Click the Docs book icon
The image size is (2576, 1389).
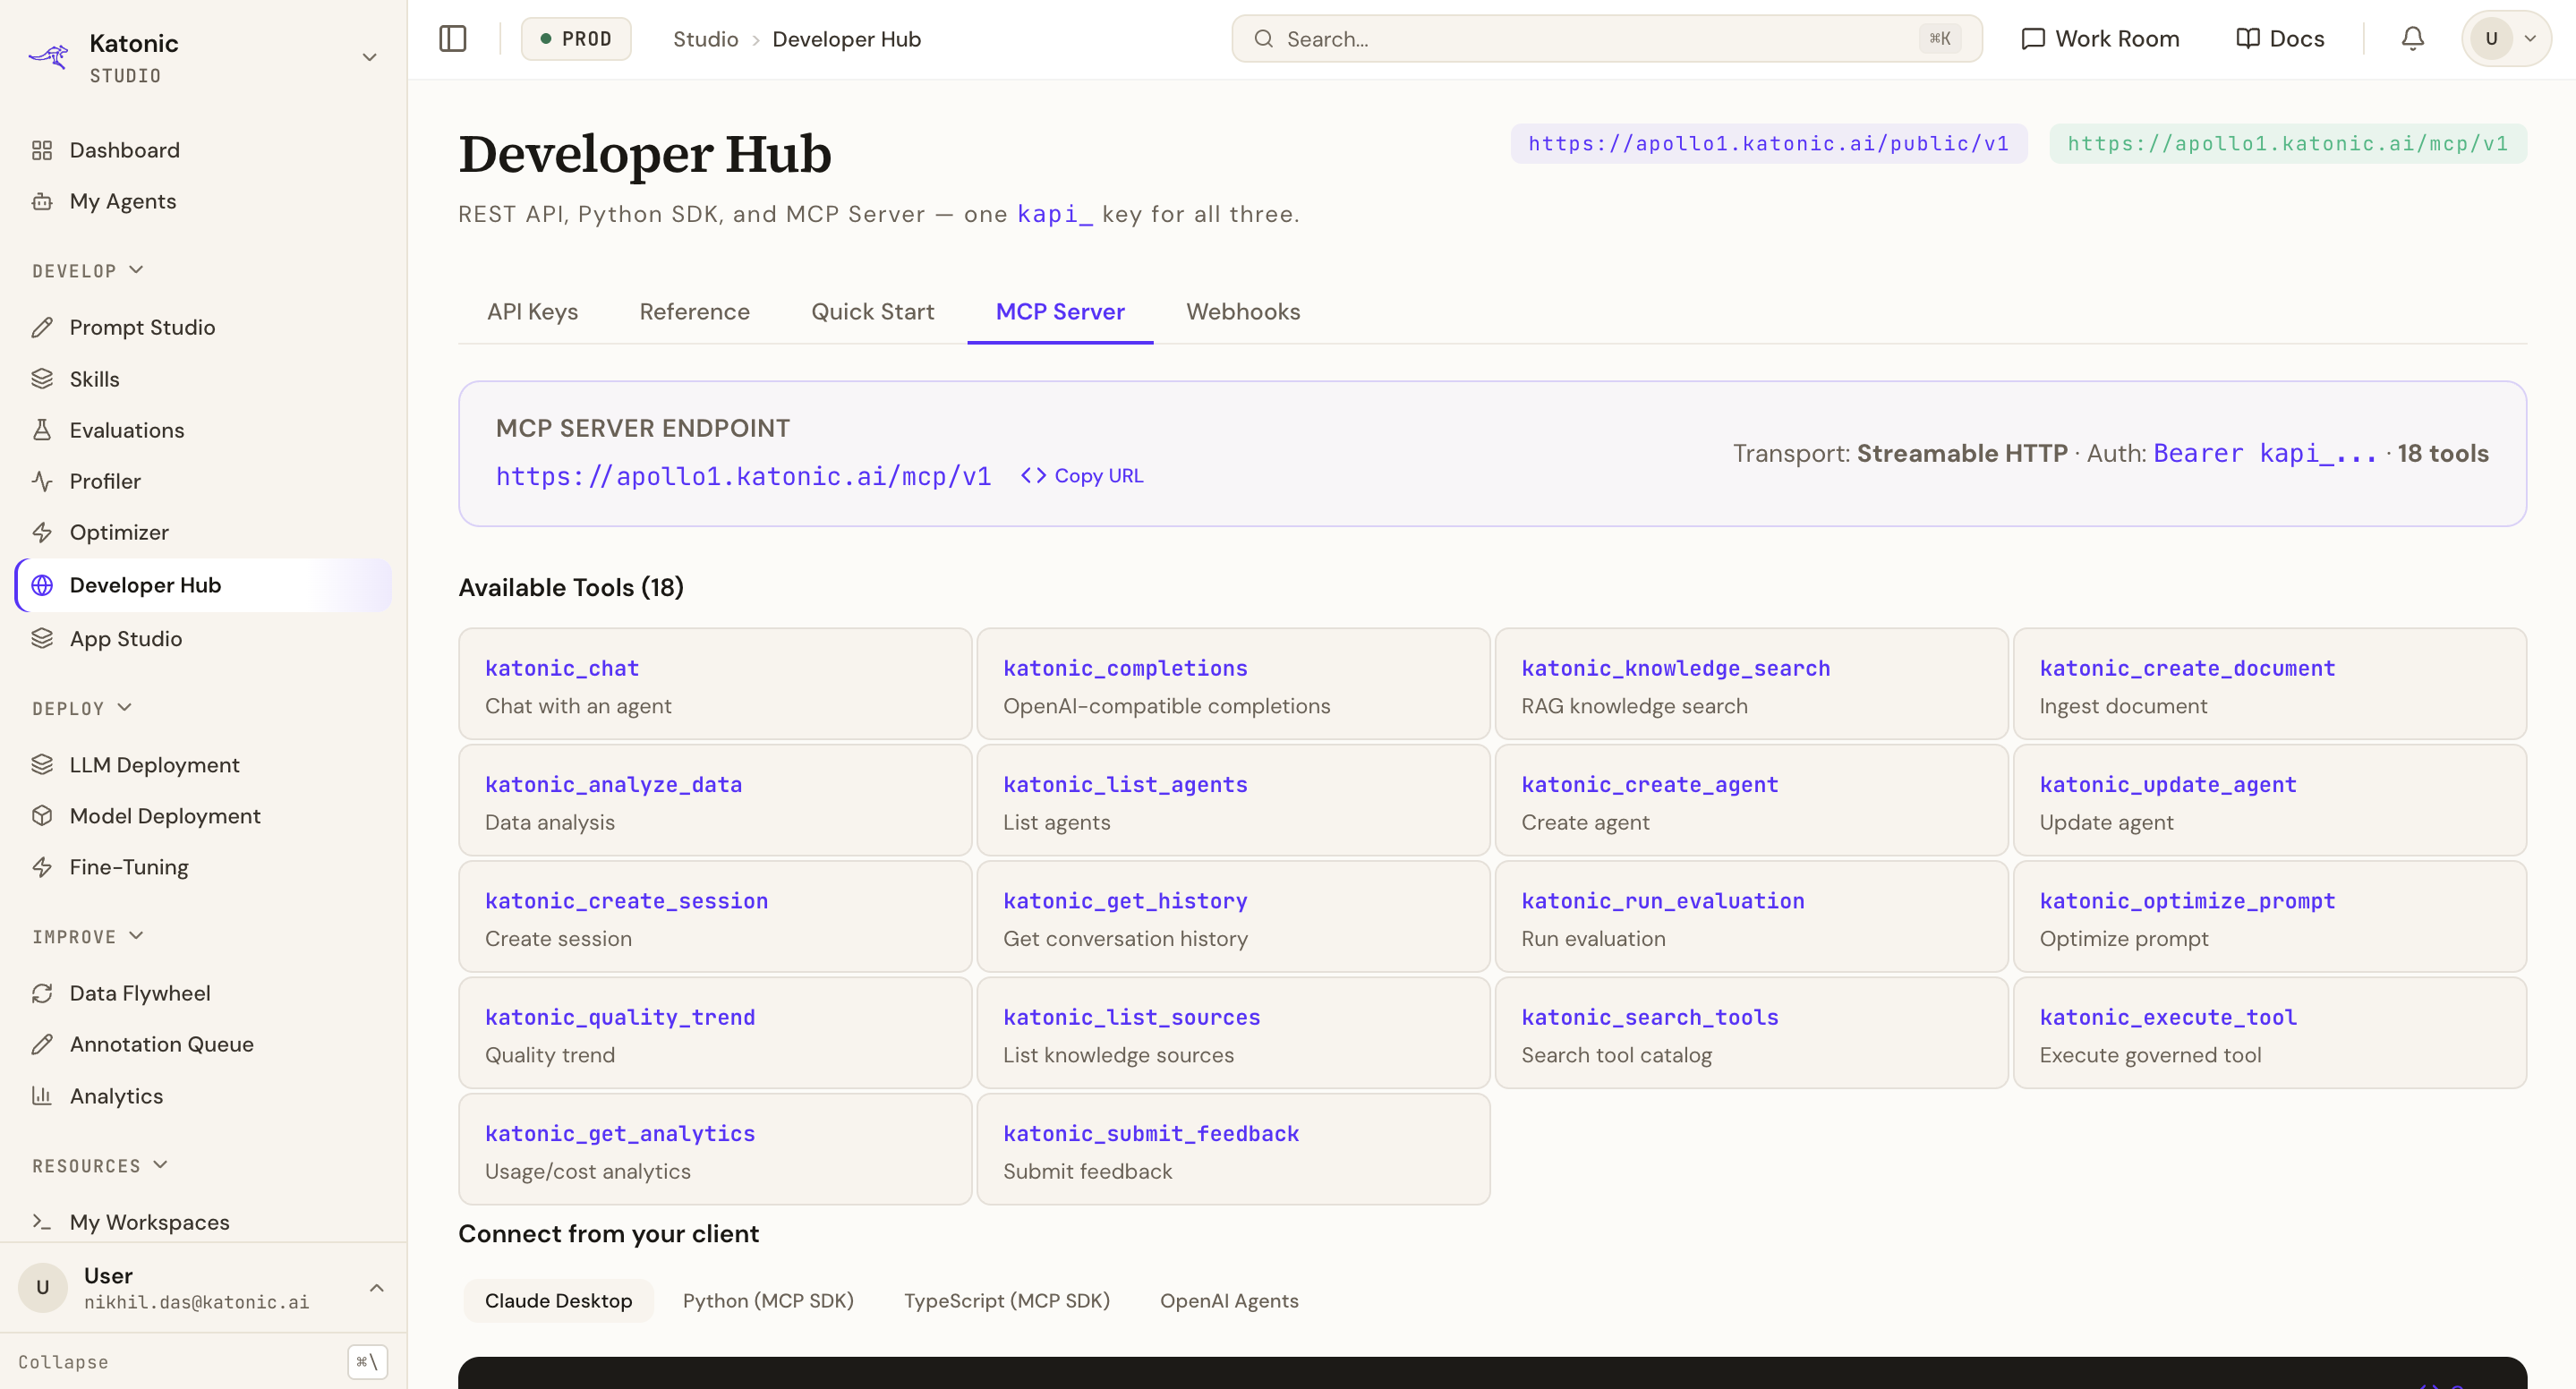(2247, 39)
